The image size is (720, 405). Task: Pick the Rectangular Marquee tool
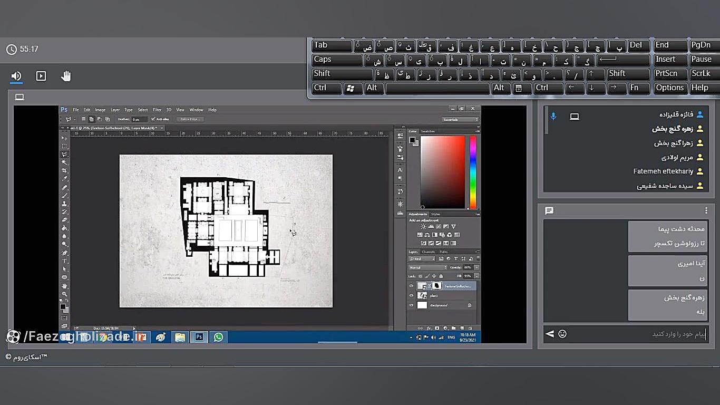65,146
